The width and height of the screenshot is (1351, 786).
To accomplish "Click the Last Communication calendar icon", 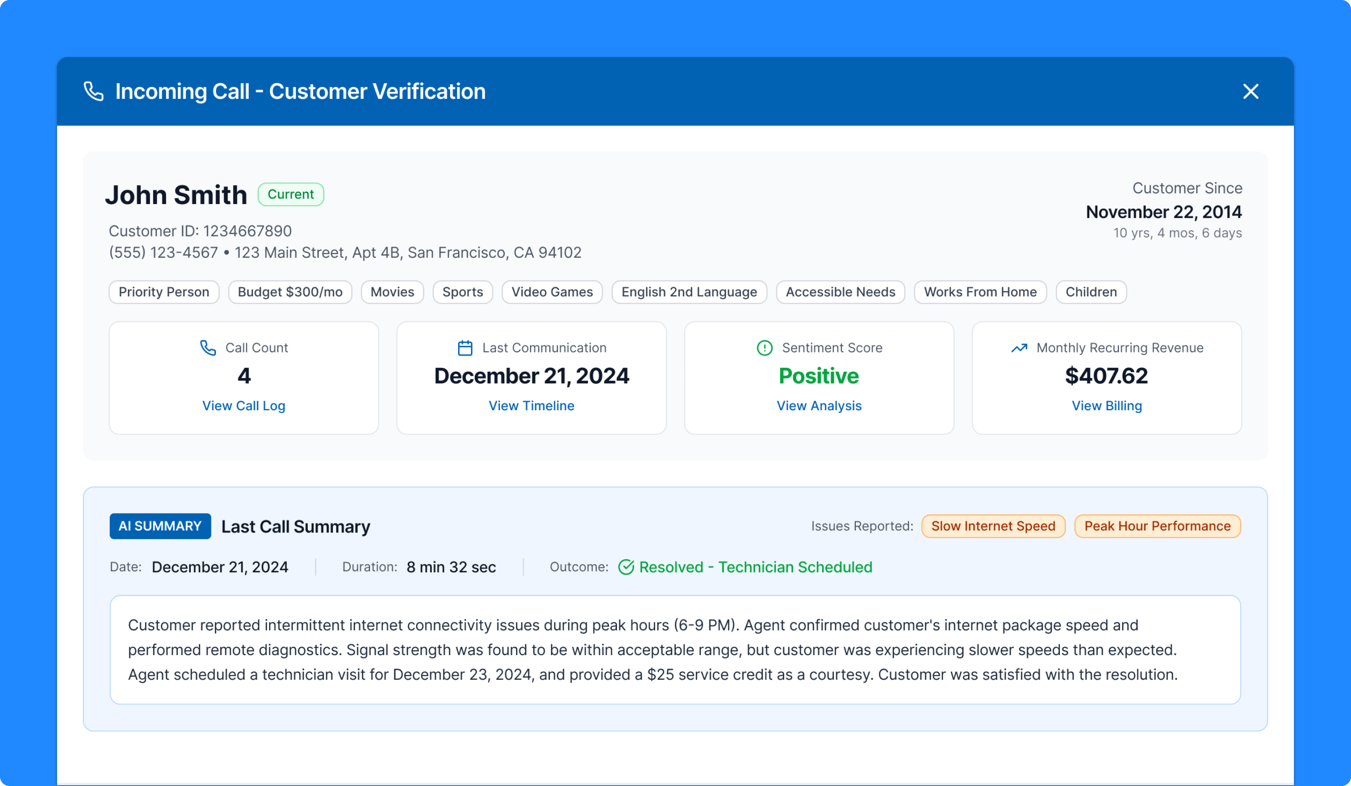I will click(x=465, y=348).
